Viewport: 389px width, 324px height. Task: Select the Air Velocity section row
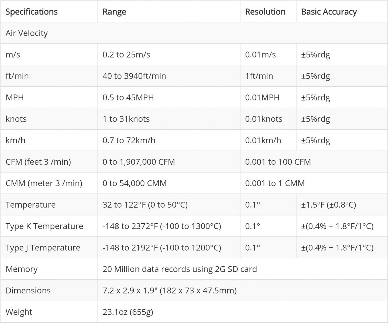[27, 33]
